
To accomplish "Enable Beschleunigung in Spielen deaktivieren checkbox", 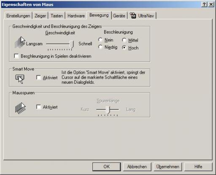I will pos(16,56).
